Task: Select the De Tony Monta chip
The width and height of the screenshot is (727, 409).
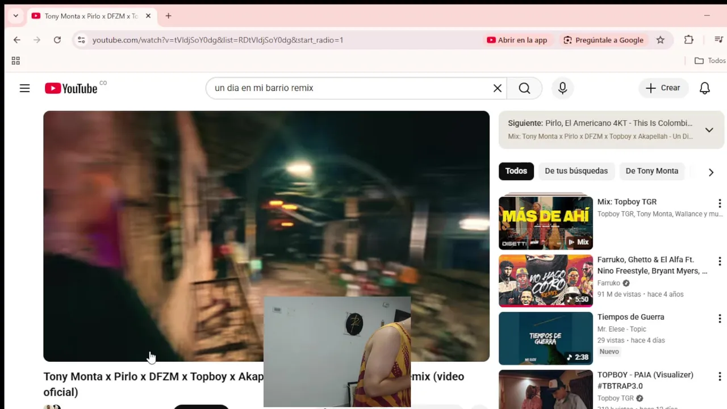Action: tap(652, 171)
